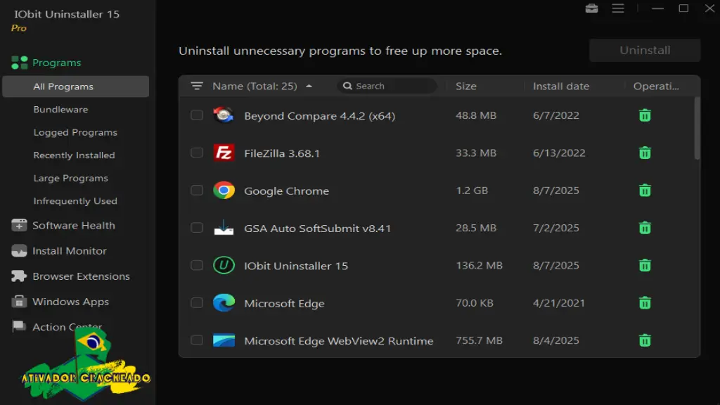Click the Programs section grid icon
Image resolution: width=720 pixels, height=405 pixels.
tap(19, 63)
